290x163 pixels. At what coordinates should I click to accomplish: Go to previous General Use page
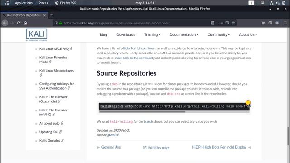point(109,147)
